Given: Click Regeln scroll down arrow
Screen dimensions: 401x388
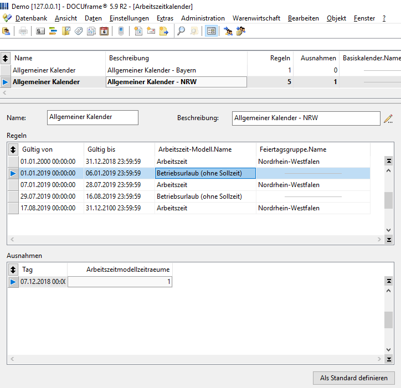Looking at the screenshot, I should tap(388, 230).
